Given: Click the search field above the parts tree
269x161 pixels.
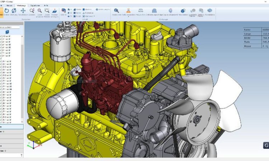Looking at the screenshot, I should coord(10,28).
